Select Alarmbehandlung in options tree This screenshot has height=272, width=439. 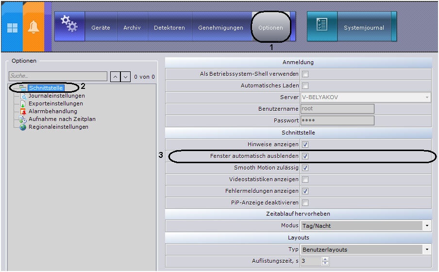(x=52, y=111)
